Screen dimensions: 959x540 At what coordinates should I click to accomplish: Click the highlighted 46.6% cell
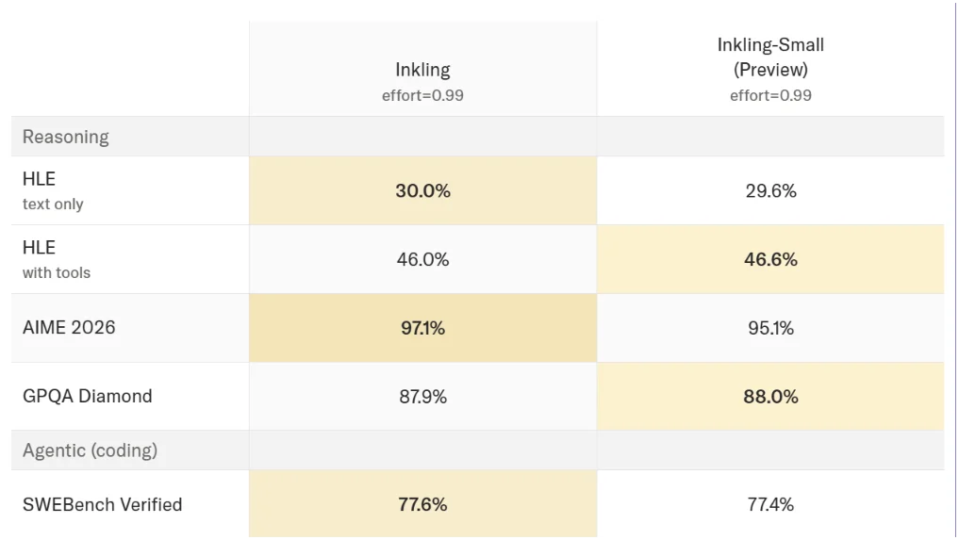(770, 259)
